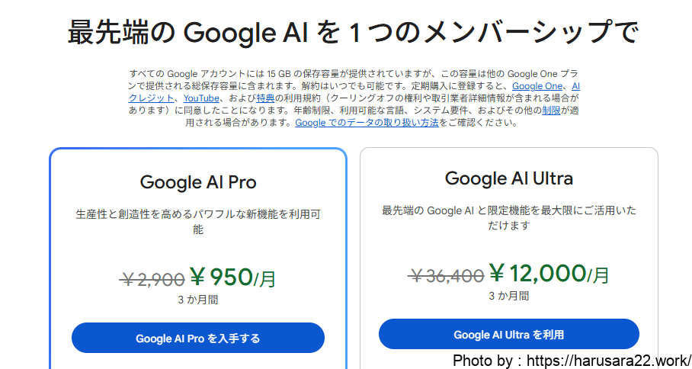Image resolution: width=692 pixels, height=369 pixels.
Task: Open the 特典 terms link
Action: [x=265, y=98]
